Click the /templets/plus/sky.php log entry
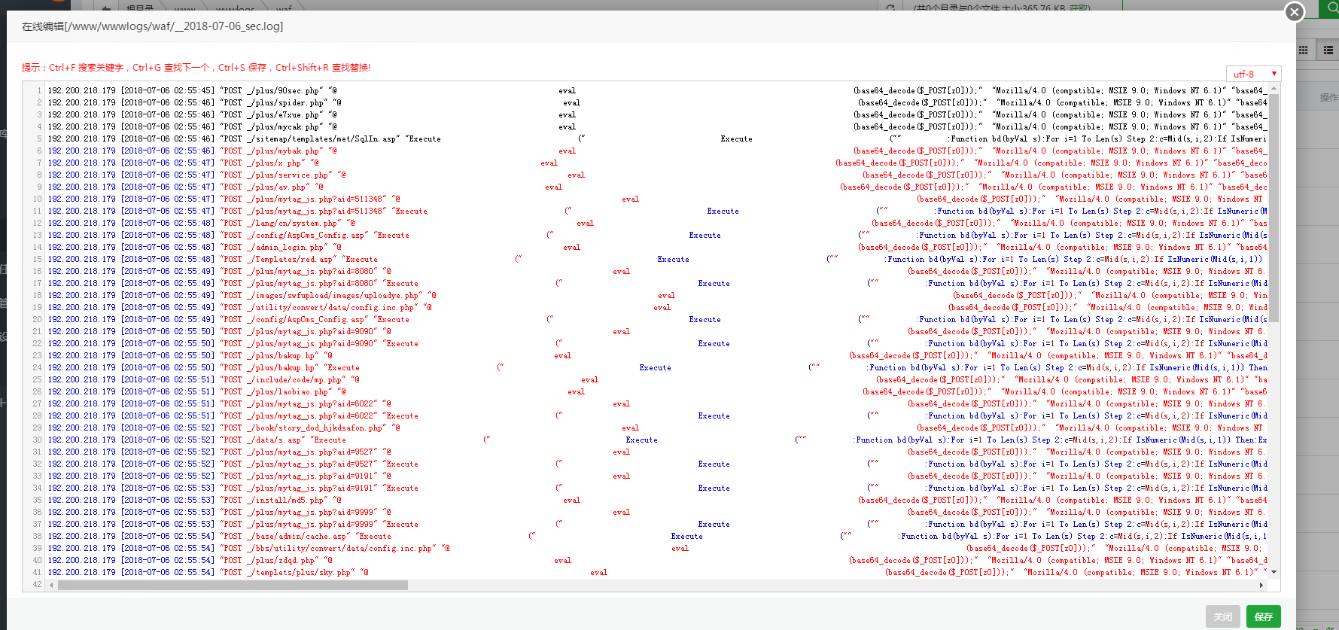Image resolution: width=1339 pixels, height=630 pixels. click(658, 572)
